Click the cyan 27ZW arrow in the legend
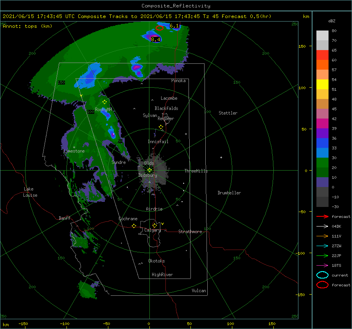352x329 pixels. click(x=322, y=246)
